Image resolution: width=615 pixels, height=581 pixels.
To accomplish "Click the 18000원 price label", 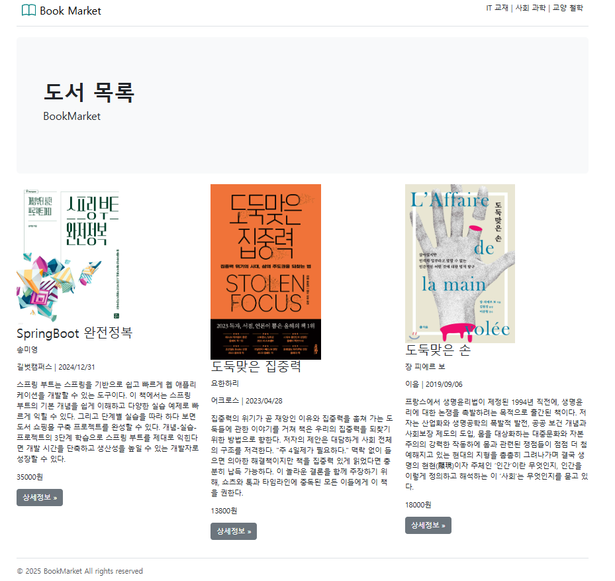I will click(x=418, y=505).
